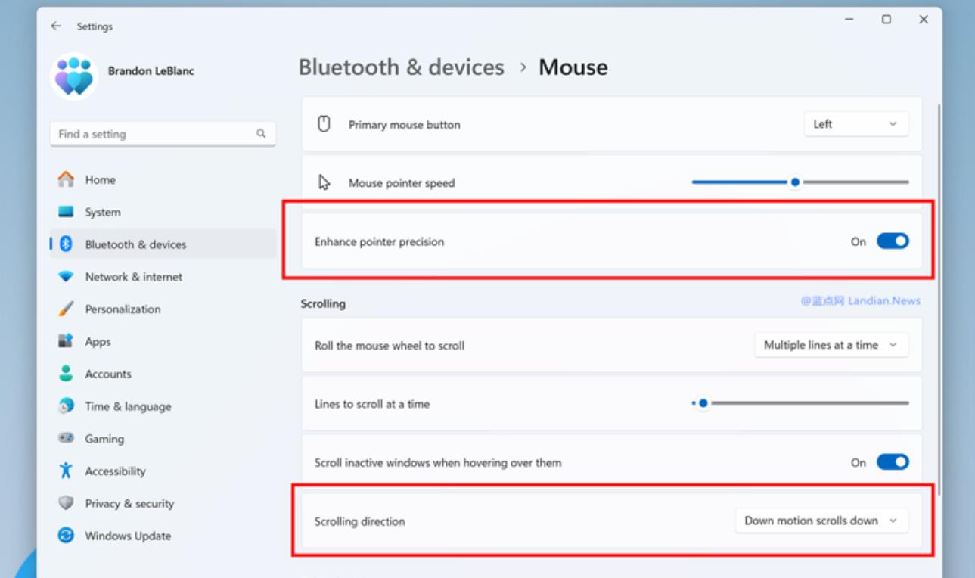Click the mouse icon beside Primary mouse button
The height and width of the screenshot is (578, 975).
[324, 124]
